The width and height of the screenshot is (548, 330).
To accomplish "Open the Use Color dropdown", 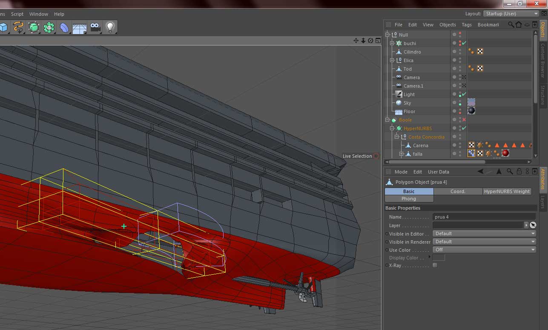I will click(x=484, y=250).
